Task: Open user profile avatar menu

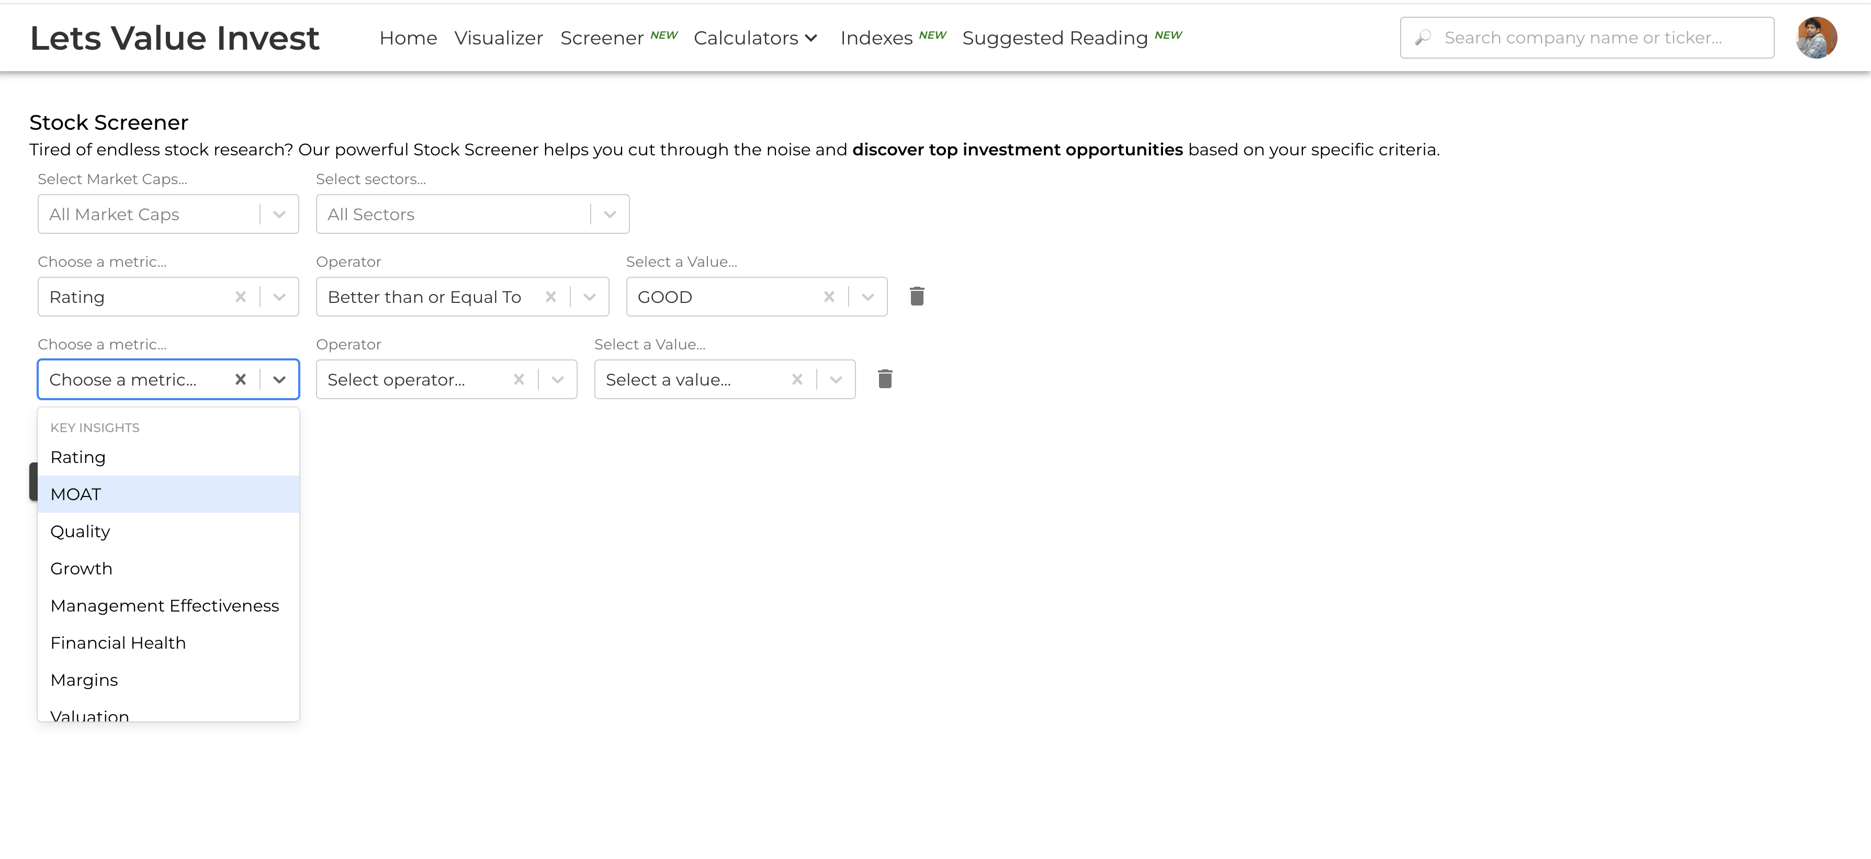Action: [1816, 38]
